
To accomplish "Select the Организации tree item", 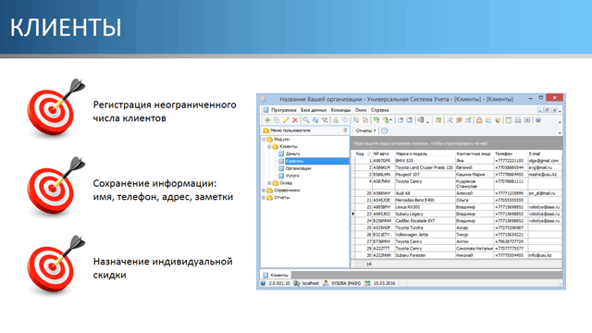I will point(298,168).
